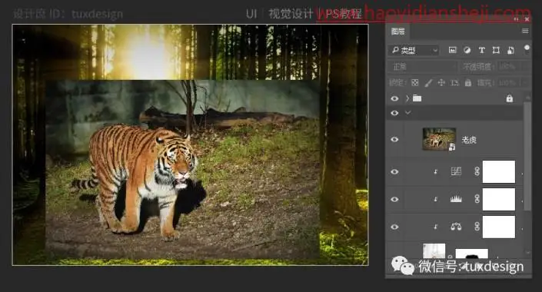Hide the Color Balance adjustment layer
The width and height of the screenshot is (542, 292).
(394, 227)
